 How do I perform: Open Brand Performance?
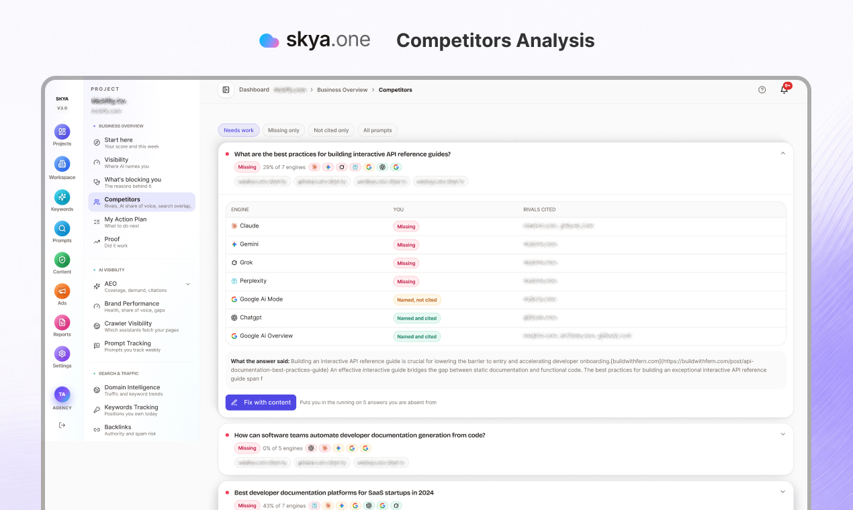pyautogui.click(x=142, y=307)
